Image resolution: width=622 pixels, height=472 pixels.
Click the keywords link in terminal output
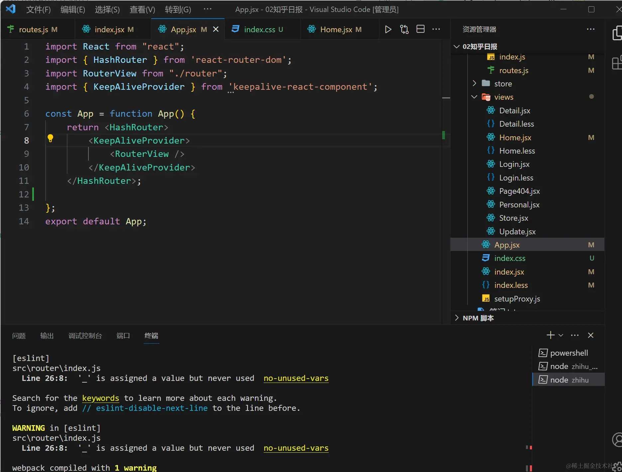pyautogui.click(x=100, y=398)
